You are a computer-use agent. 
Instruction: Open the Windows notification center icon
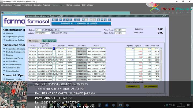[188, 105]
